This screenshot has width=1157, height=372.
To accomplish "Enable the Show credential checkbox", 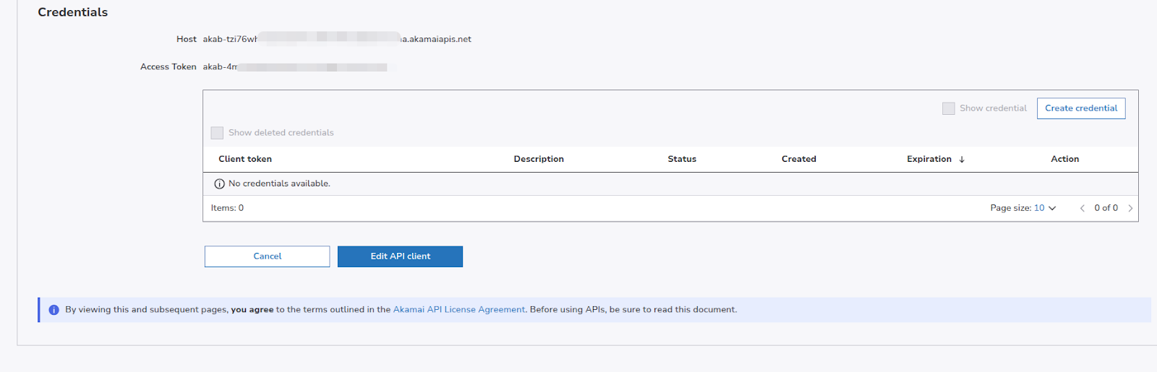I will 948,108.
